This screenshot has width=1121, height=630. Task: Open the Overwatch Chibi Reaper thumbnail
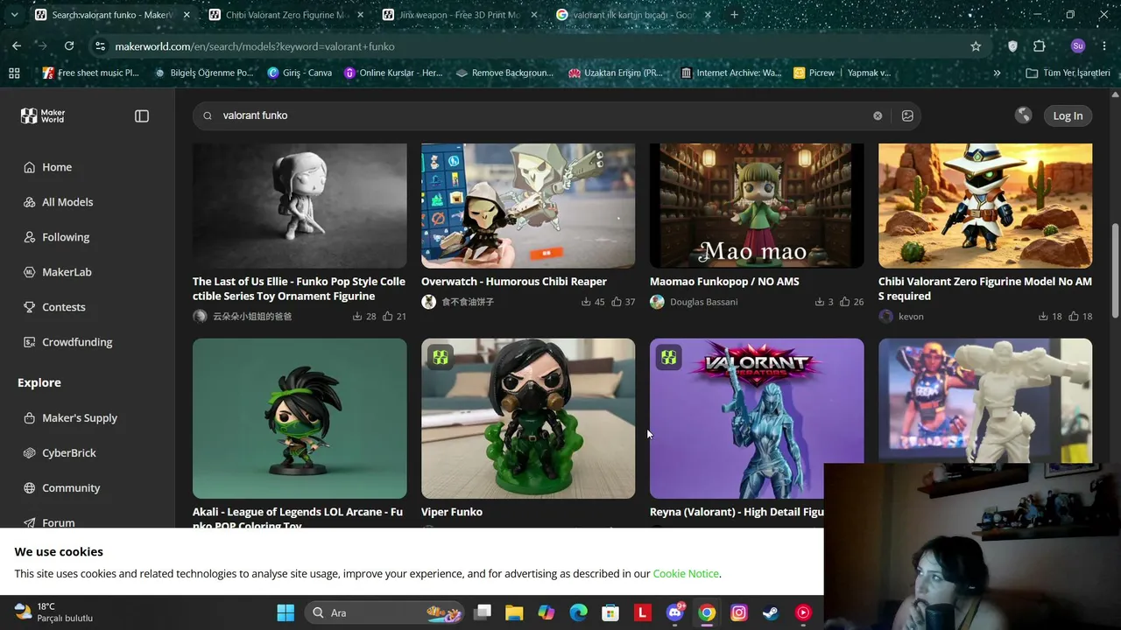(x=528, y=206)
